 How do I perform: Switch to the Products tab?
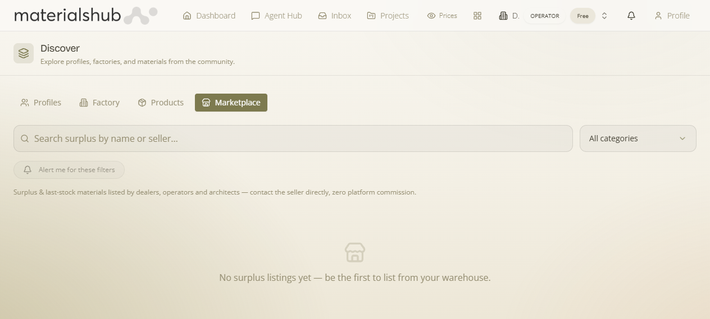click(161, 103)
